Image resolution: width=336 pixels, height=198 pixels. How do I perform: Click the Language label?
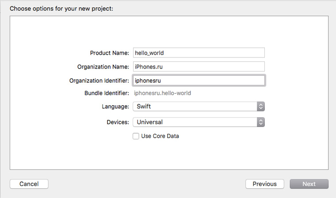(x=115, y=107)
